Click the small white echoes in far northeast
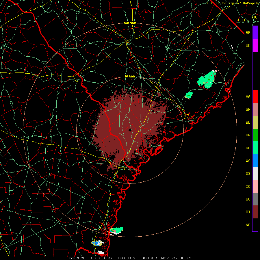Viewport: 260px width, 260px height. pos(231,46)
